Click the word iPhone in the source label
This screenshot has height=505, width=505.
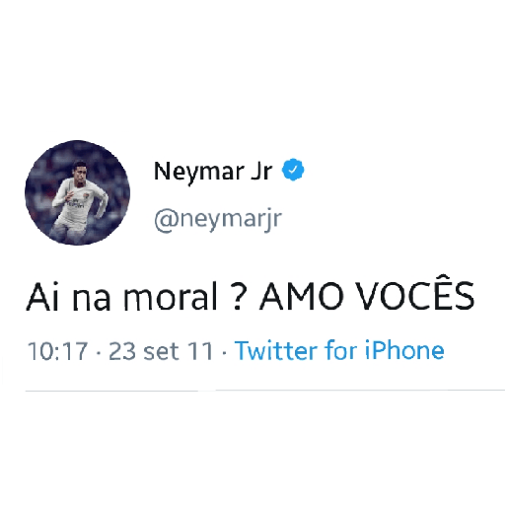(404, 350)
